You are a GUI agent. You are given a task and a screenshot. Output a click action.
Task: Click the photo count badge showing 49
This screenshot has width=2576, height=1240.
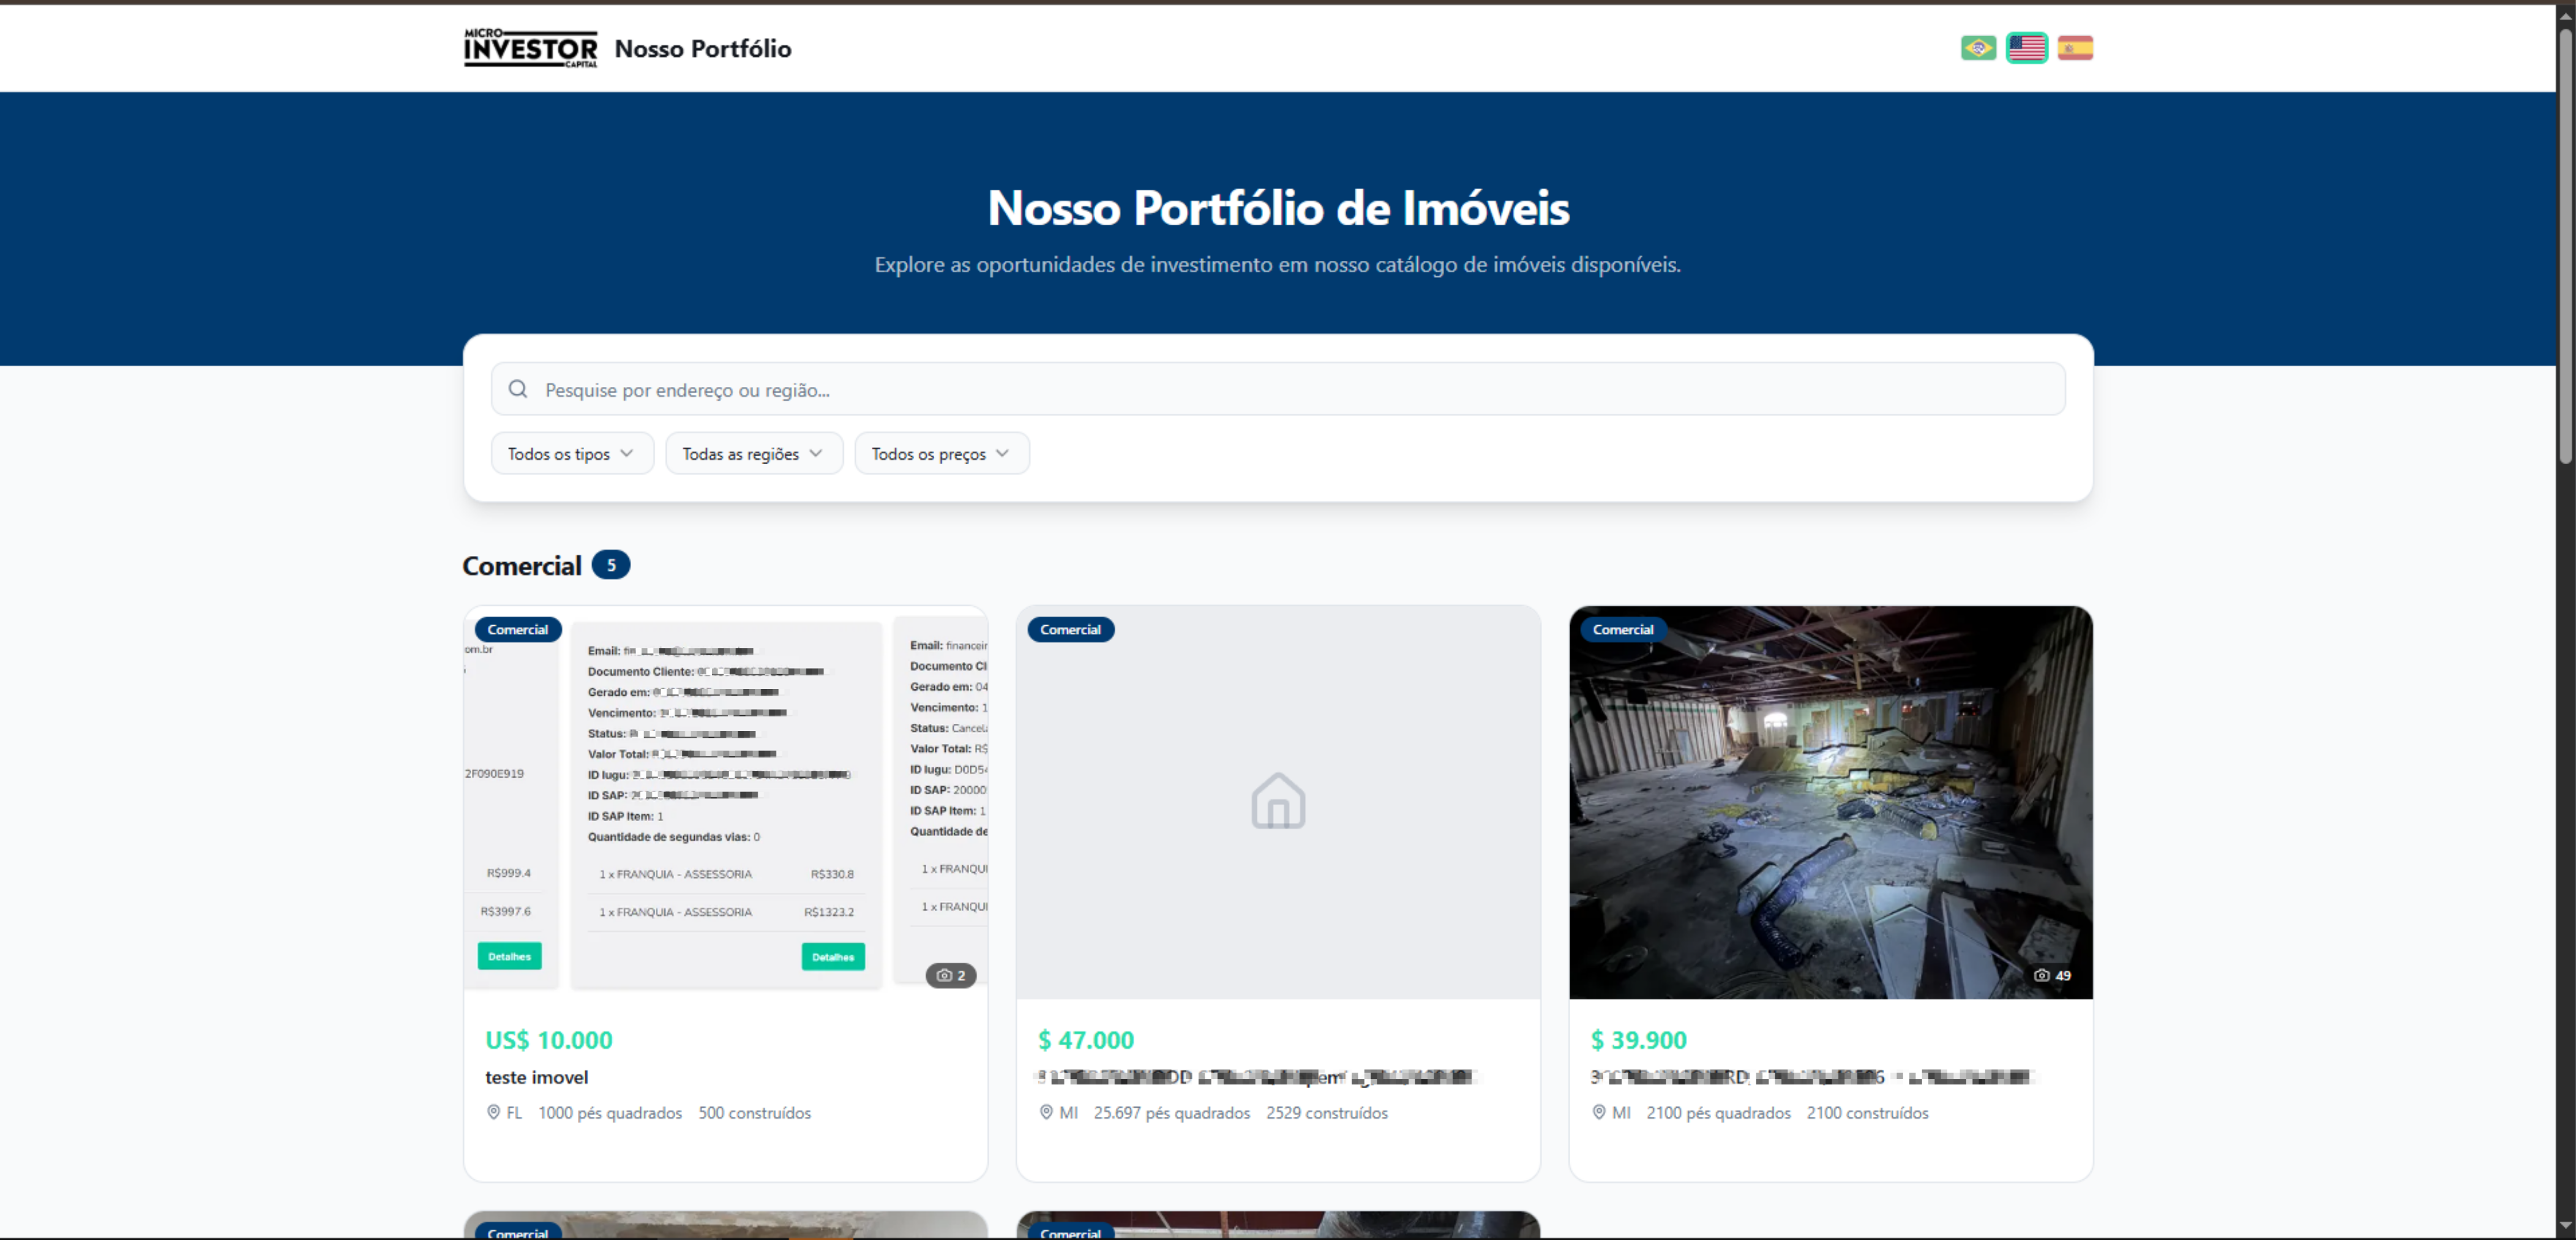(2052, 975)
